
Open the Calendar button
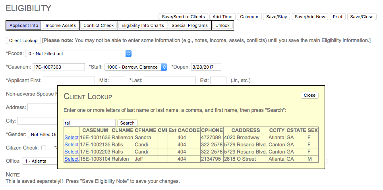(249, 17)
